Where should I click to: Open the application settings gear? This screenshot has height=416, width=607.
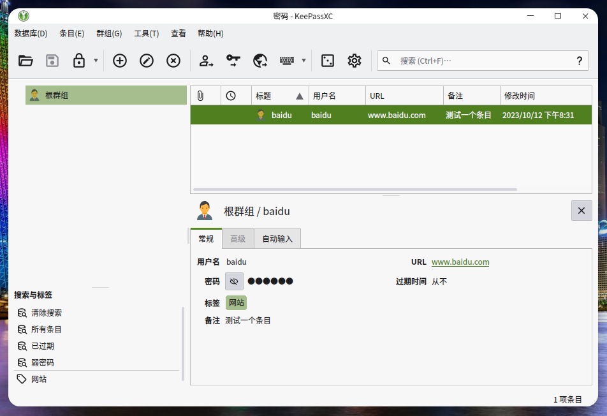click(355, 61)
